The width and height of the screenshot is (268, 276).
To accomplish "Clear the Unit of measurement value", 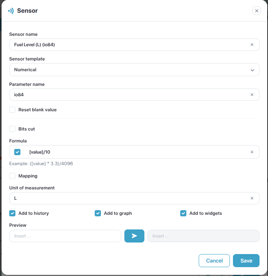I will pyautogui.click(x=252, y=198).
